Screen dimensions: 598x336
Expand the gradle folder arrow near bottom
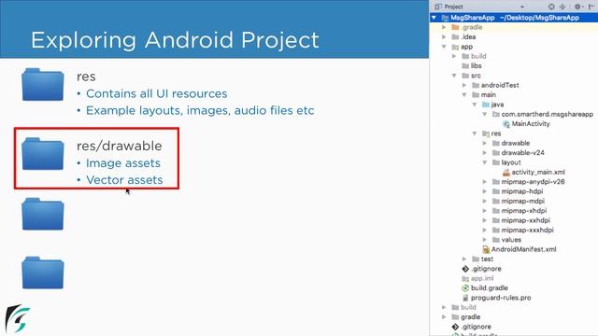pyautogui.click(x=444, y=317)
